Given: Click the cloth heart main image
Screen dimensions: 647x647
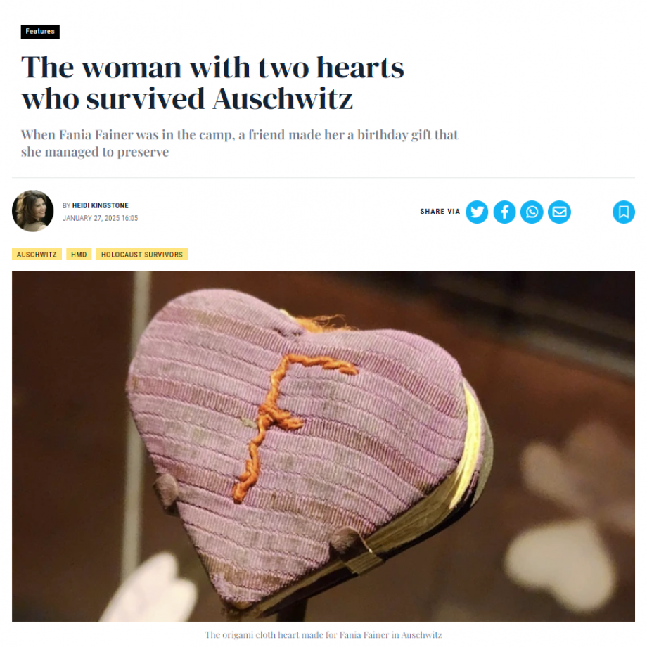Looking at the screenshot, I should pos(323,446).
